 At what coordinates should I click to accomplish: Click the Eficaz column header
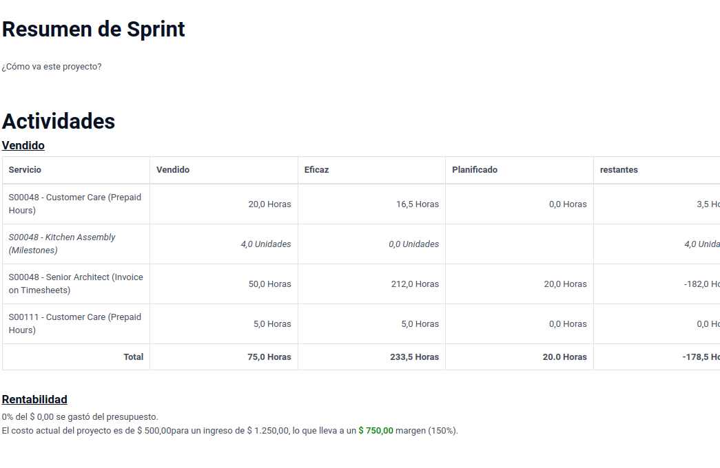[316, 170]
